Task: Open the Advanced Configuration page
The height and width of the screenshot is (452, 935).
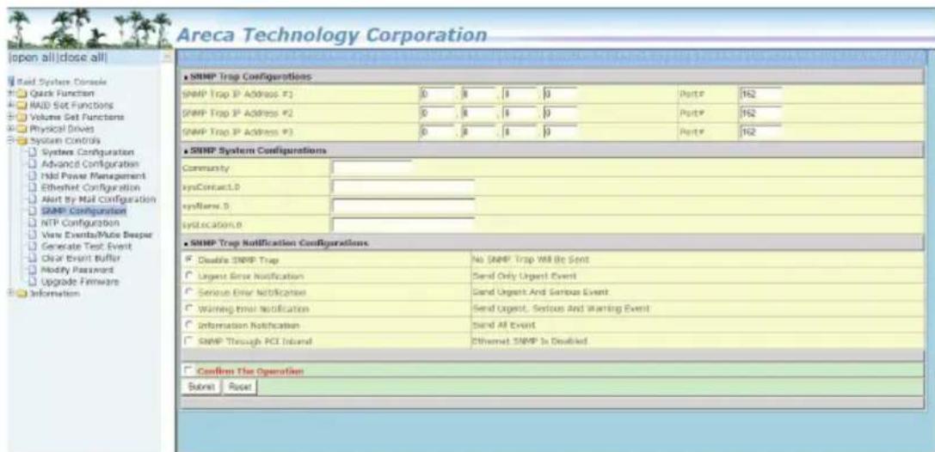Action: (89, 164)
